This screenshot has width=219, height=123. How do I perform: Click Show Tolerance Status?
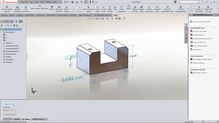click(x=89, y=9)
